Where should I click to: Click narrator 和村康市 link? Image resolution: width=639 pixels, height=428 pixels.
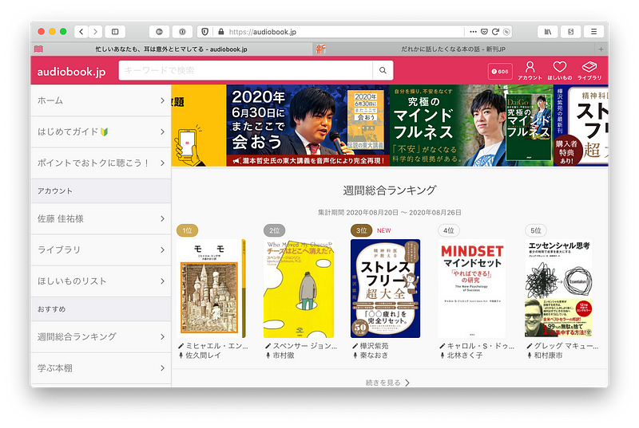pyautogui.click(x=549, y=355)
